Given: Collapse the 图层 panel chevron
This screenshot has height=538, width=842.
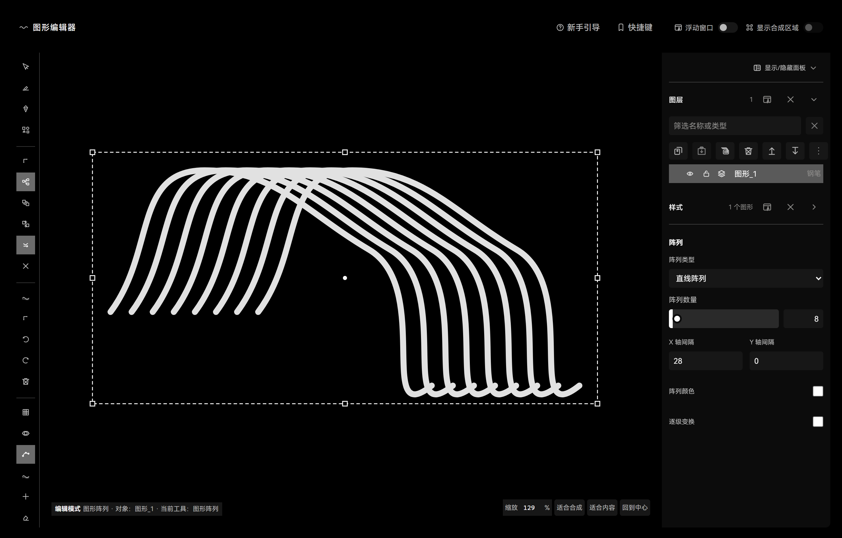Looking at the screenshot, I should click(x=814, y=100).
